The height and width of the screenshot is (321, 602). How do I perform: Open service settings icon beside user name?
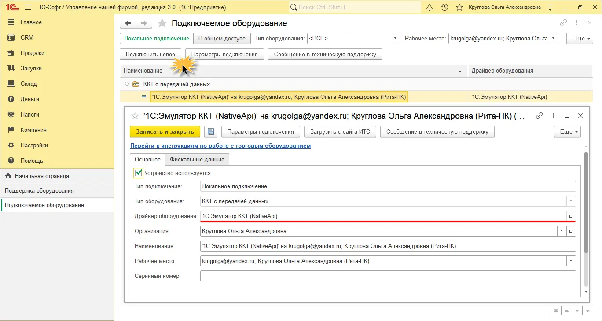[550, 7]
